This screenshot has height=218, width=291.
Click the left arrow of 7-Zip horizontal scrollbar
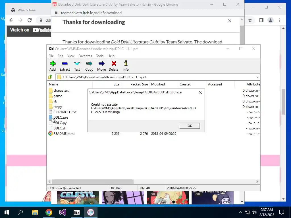[49, 181]
